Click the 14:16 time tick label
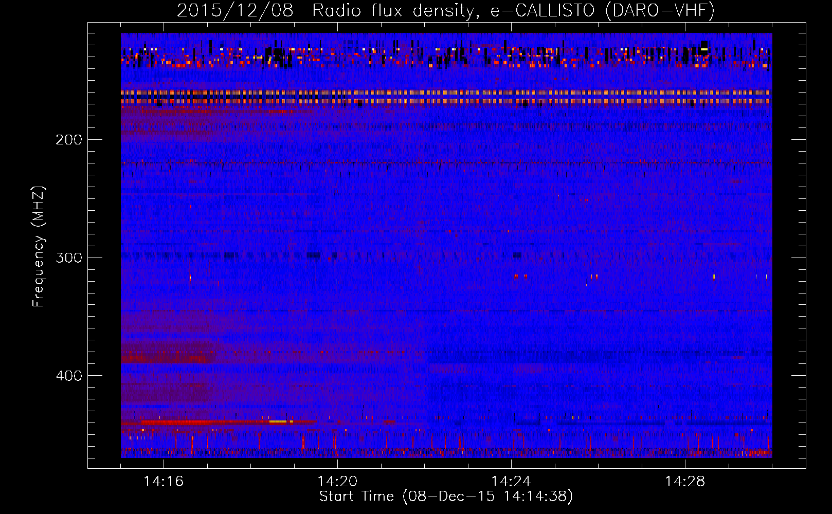832x514 pixels. pyautogui.click(x=164, y=482)
